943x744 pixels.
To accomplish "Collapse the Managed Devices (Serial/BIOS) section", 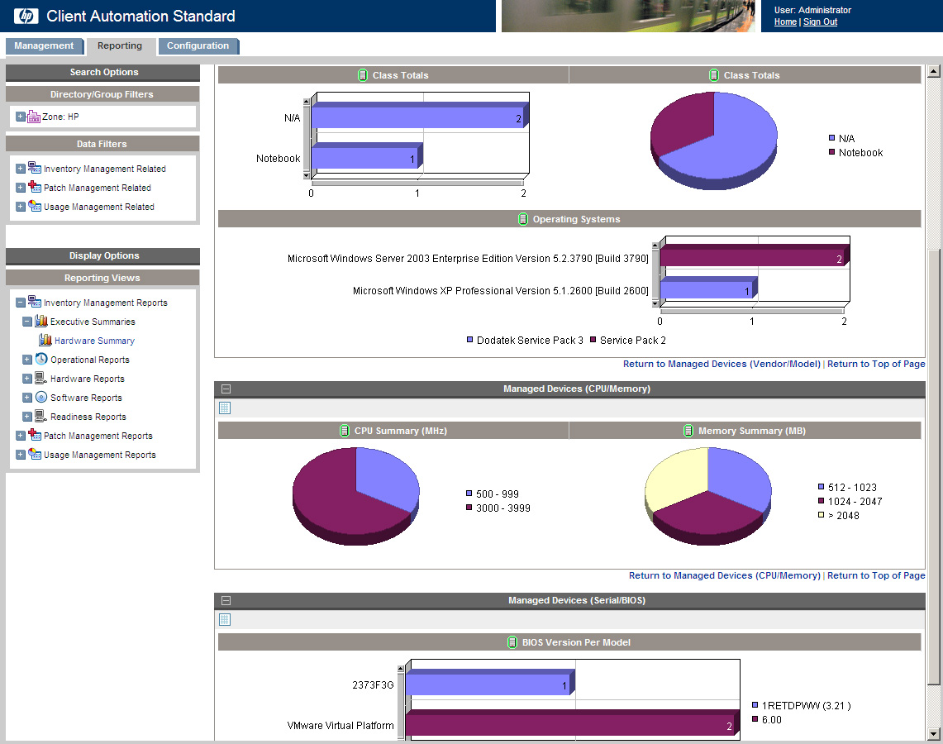I will [x=226, y=600].
